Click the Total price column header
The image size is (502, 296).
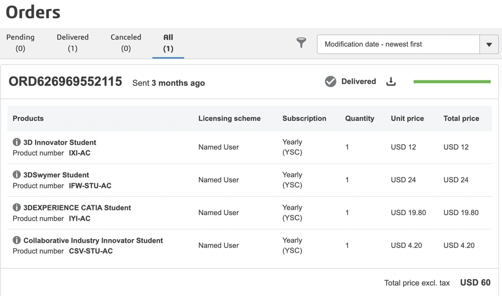[461, 119]
